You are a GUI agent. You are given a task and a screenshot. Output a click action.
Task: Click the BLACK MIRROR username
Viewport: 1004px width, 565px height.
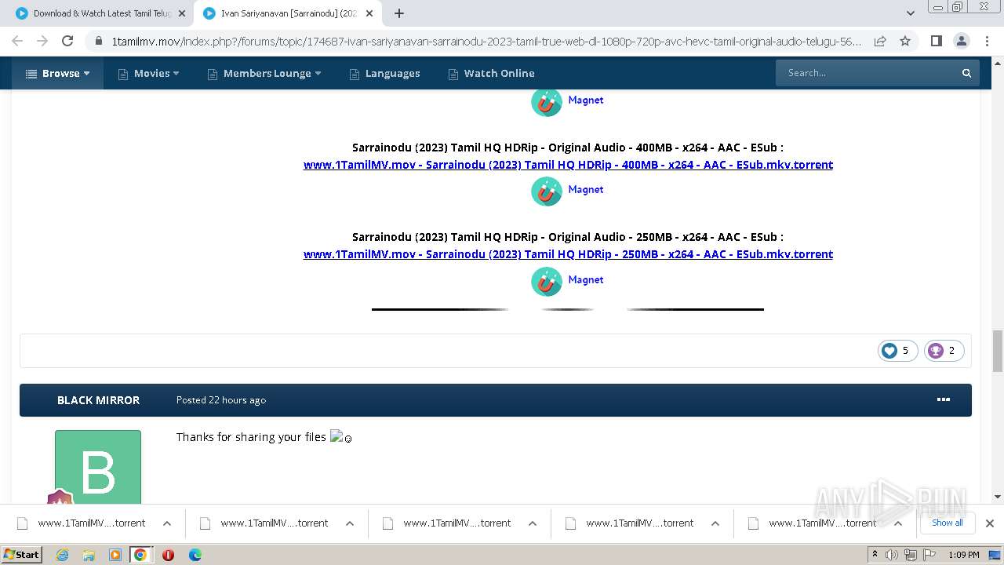[x=98, y=400]
